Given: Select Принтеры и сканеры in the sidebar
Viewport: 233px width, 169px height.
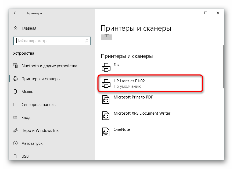Looking at the screenshot, I should tap(41, 79).
